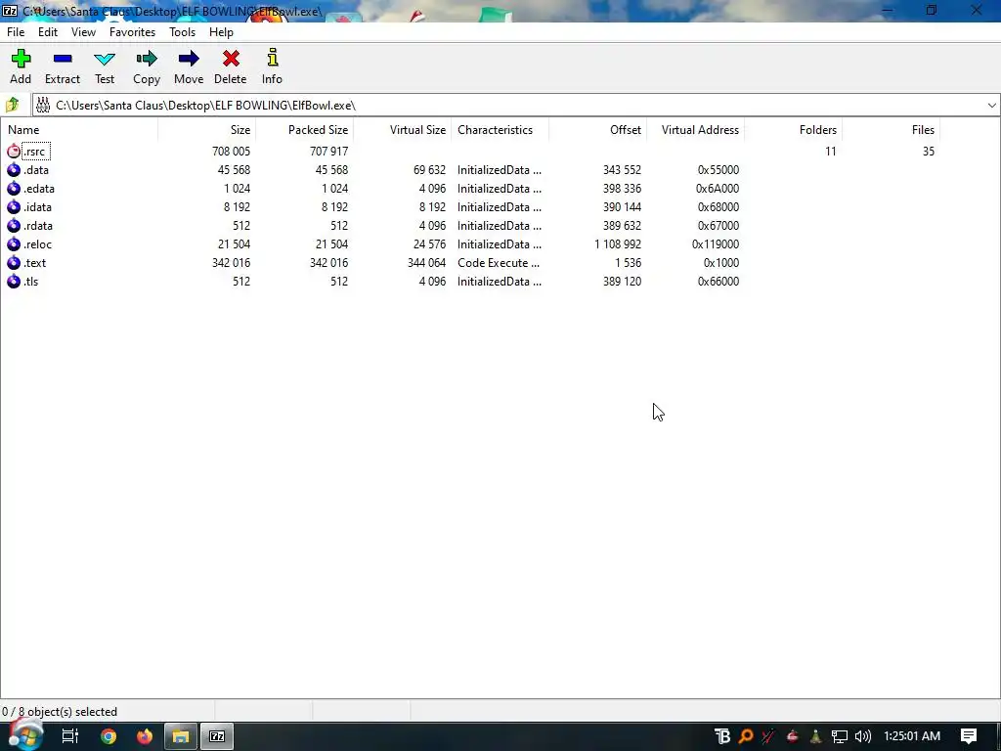Open the volume tray icon
Screen dimensions: 1001x751
[862, 736]
